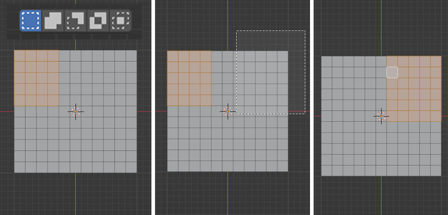Switch to Subtract selection mode icon

75,21
